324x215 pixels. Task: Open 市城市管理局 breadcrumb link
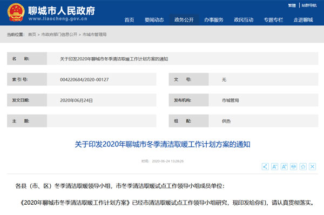(x=94, y=35)
